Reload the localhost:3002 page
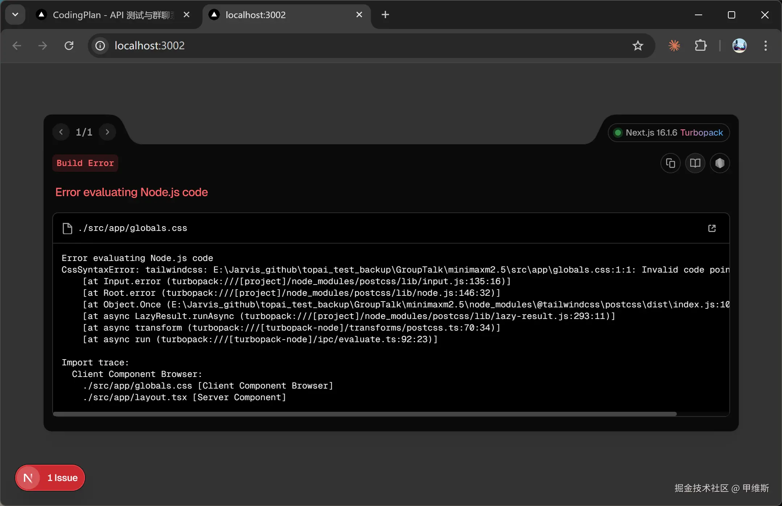The height and width of the screenshot is (506, 782). [69, 46]
